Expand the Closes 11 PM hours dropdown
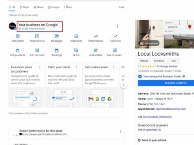 click(x=163, y=99)
